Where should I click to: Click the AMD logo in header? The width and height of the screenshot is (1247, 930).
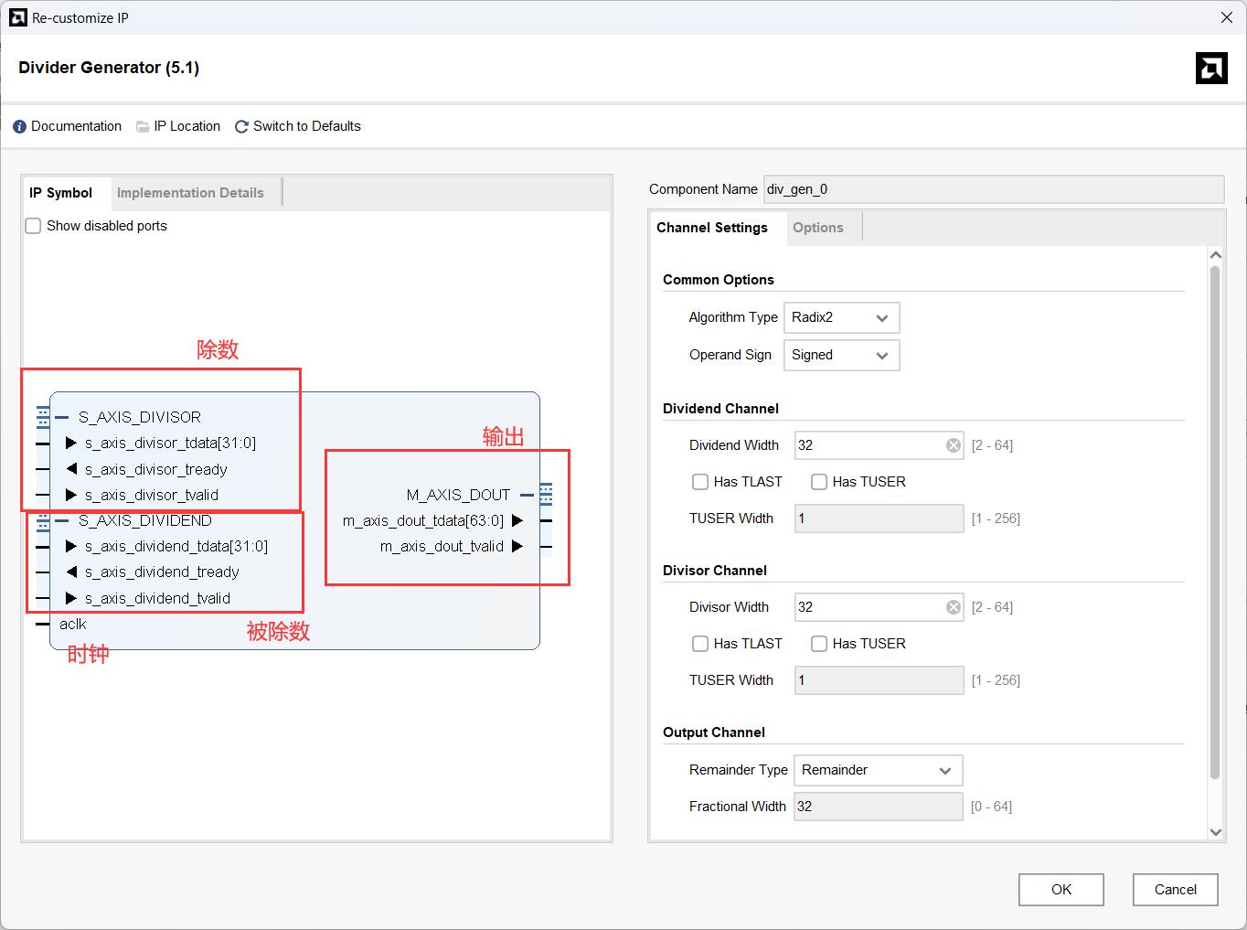click(1211, 69)
